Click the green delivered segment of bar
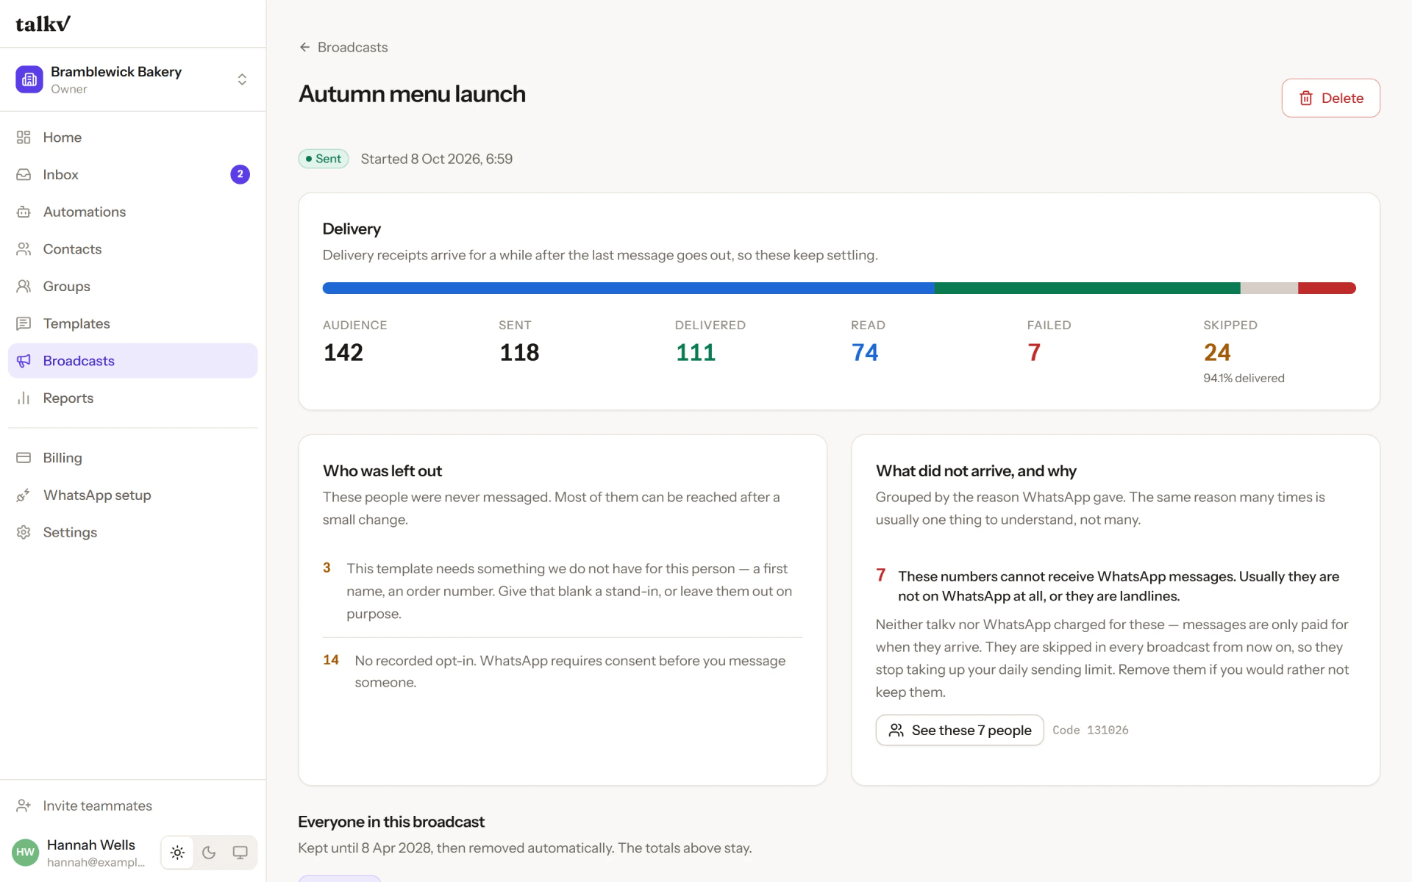Screen dimensions: 1412x882 1087,288
